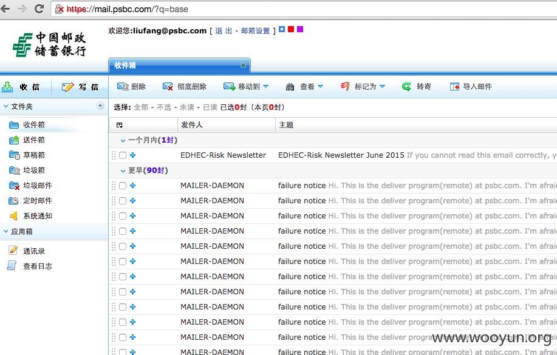The width and height of the screenshot is (557, 355).
Task: Click the add-folder plus icon
Action: tap(100, 106)
